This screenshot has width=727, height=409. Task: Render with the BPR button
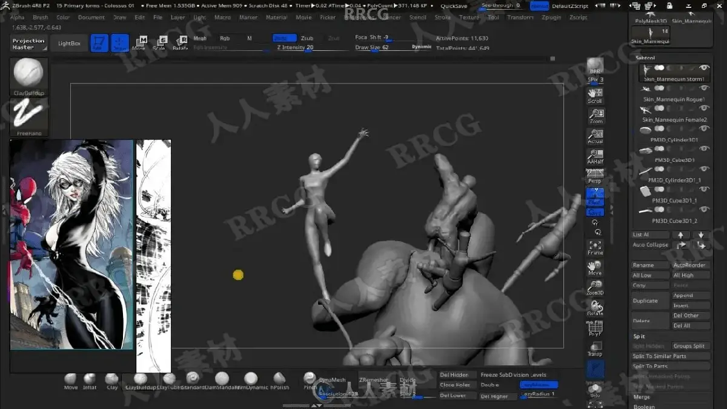click(595, 65)
